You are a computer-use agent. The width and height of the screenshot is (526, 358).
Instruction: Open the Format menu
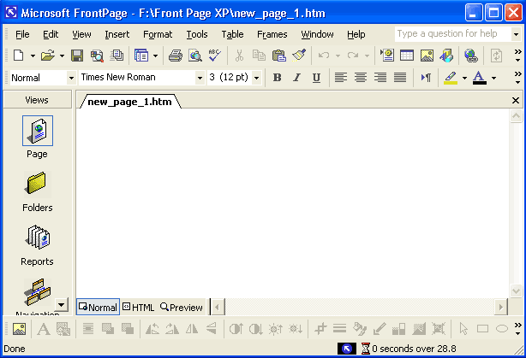(x=158, y=34)
